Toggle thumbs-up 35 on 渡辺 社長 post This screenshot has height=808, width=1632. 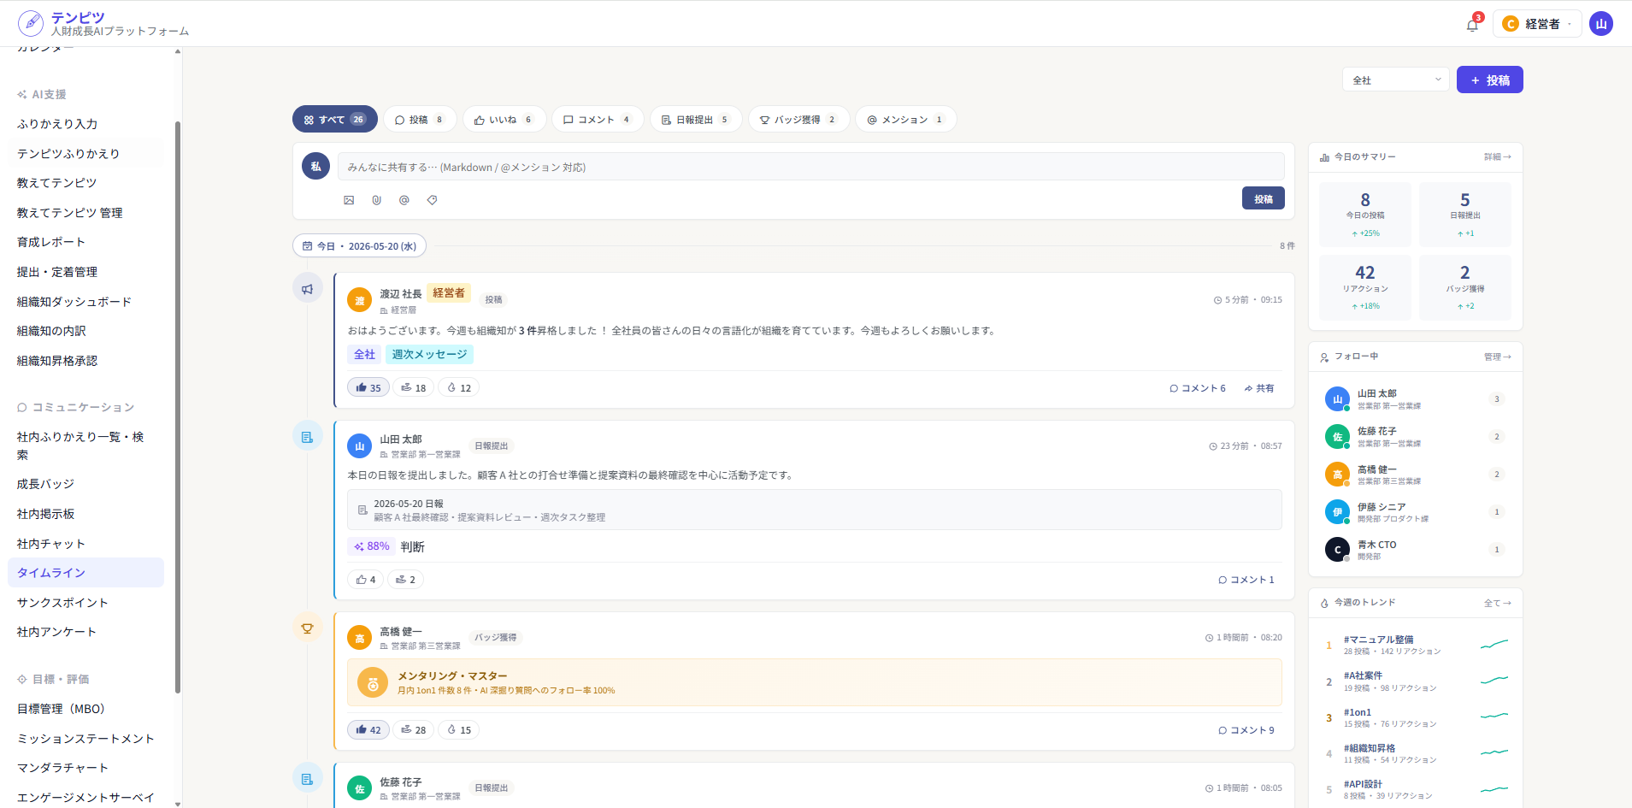[x=368, y=388]
